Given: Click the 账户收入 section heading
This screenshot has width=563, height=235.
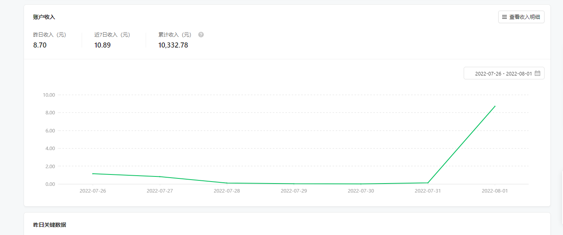Looking at the screenshot, I should [x=44, y=17].
